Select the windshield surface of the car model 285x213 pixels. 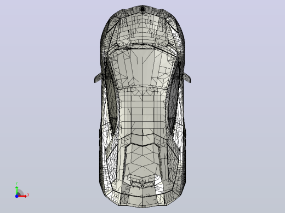(x=142, y=68)
